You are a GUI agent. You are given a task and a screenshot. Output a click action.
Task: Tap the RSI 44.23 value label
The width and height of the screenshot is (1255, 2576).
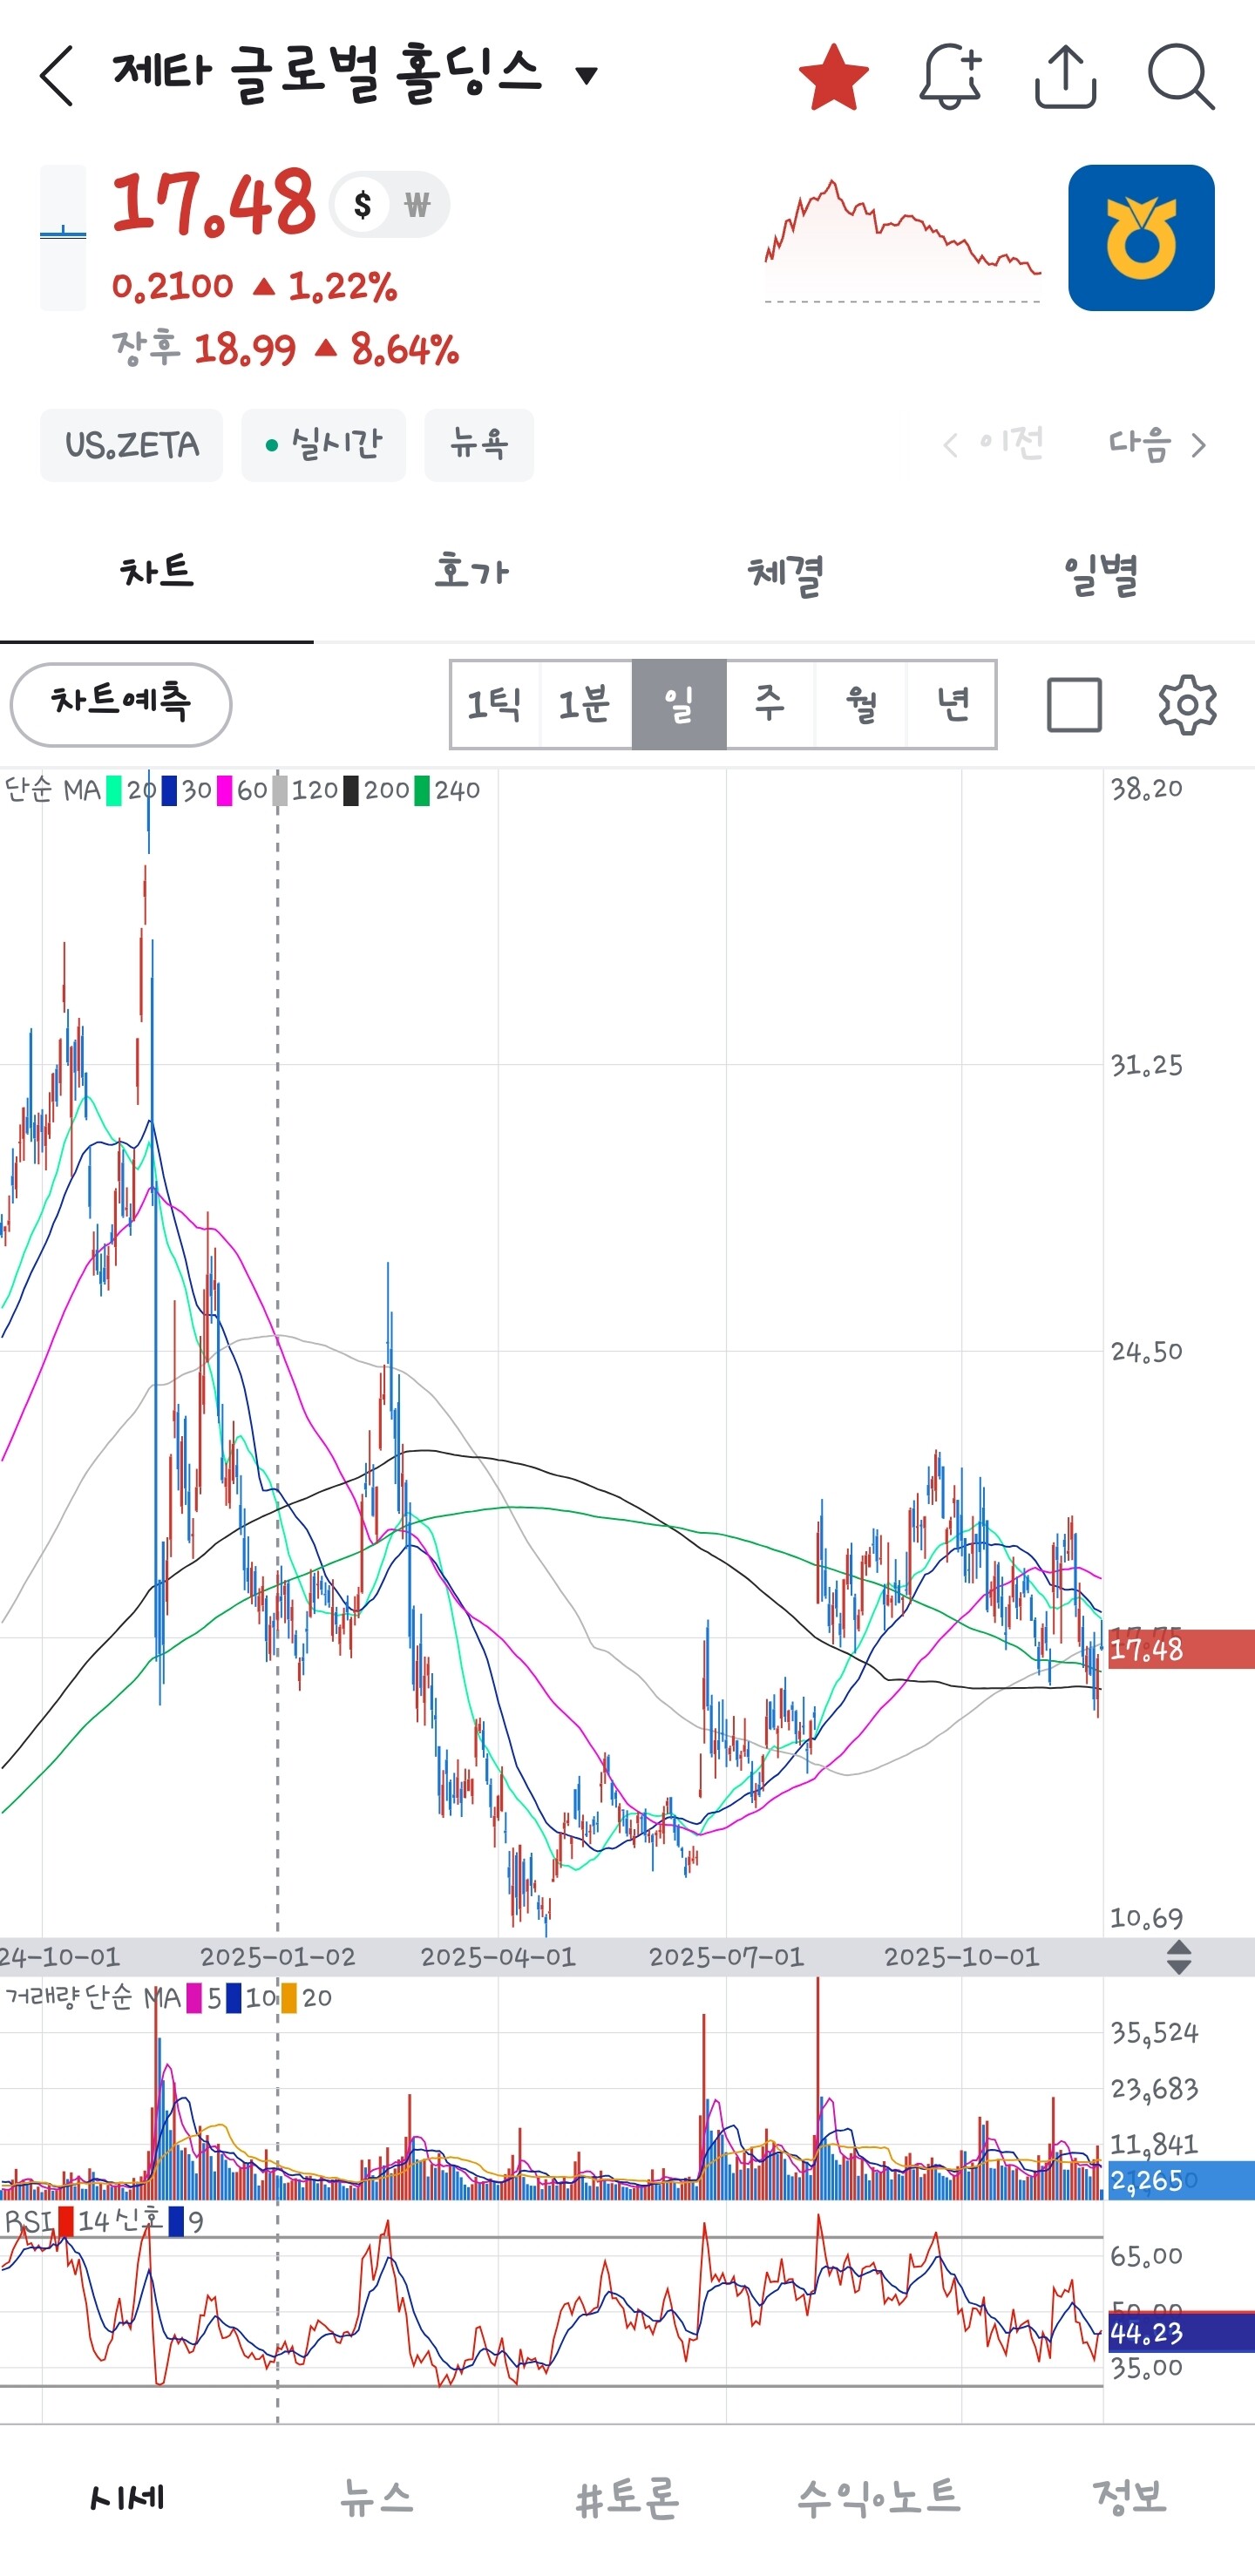[x=1181, y=2334]
